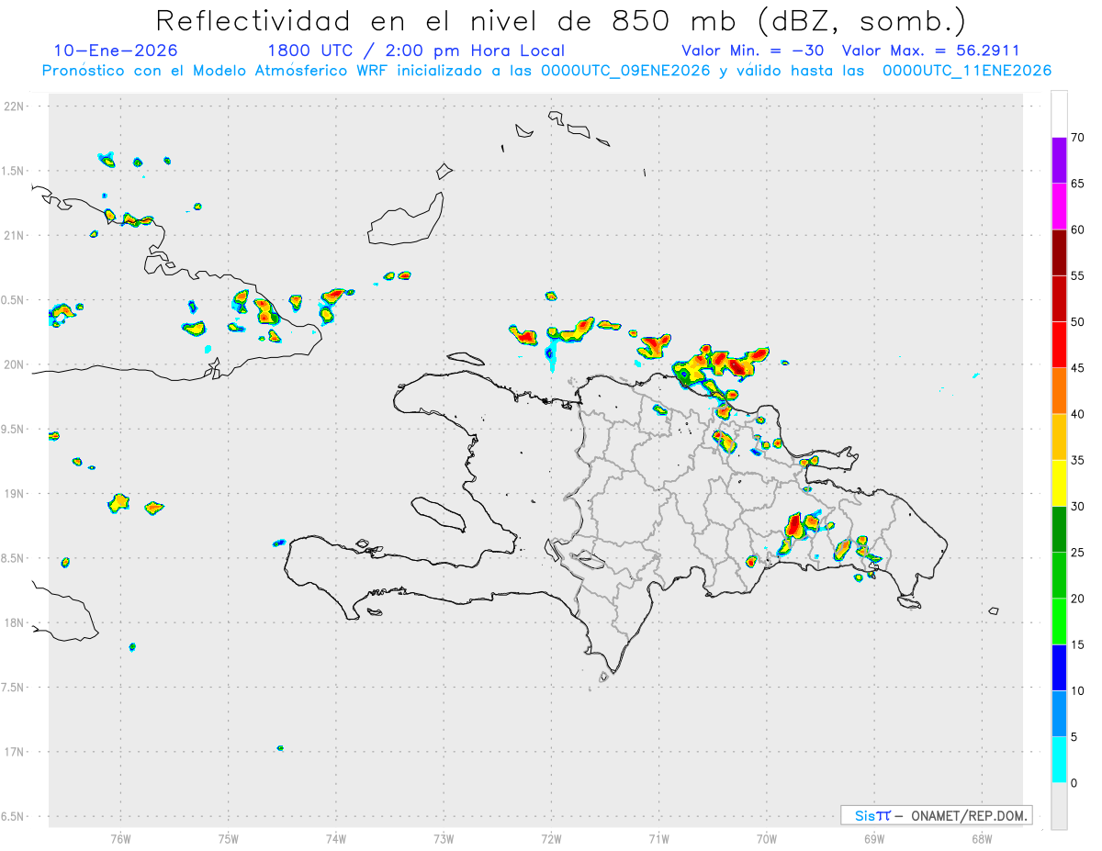Viewport: 1102px width, 851px height.
Task: Click the '30' value on the colorbar
Action: click(1077, 507)
